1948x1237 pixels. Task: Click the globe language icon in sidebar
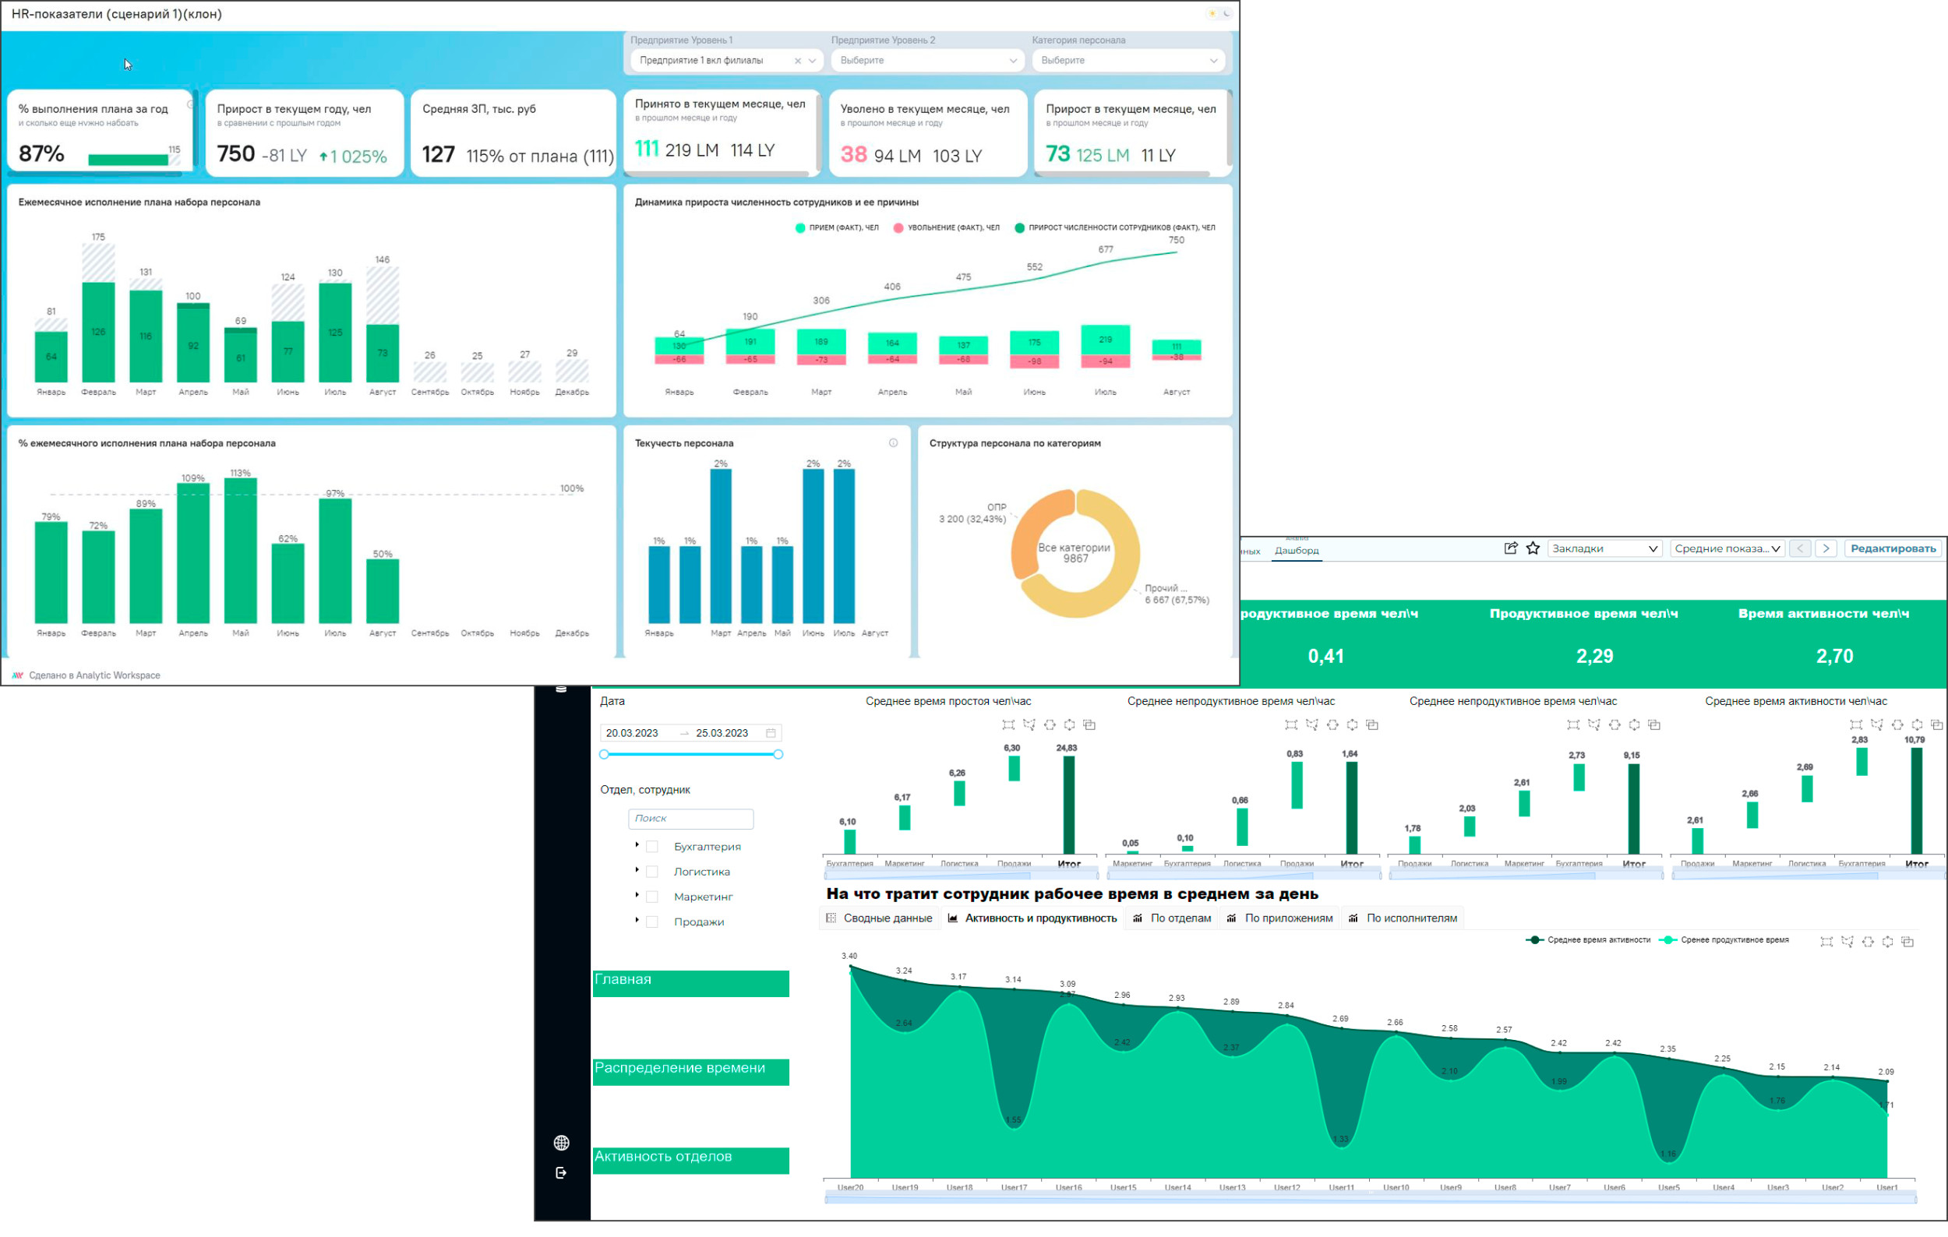click(562, 1142)
